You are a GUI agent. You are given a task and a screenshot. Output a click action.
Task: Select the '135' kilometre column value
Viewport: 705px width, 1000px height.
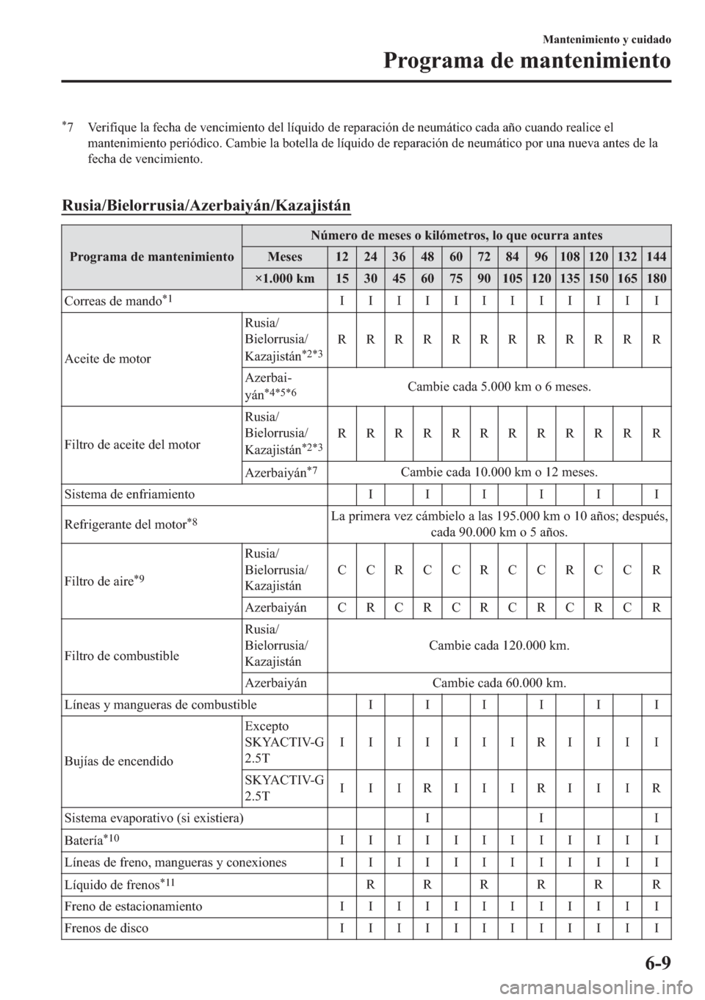tap(570, 278)
